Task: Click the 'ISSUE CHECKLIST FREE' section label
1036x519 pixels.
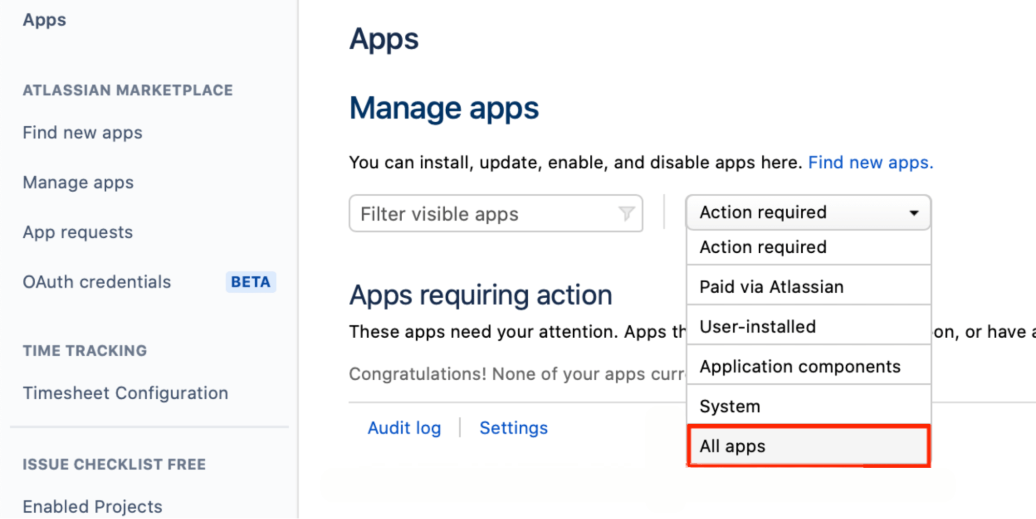Action: click(115, 464)
